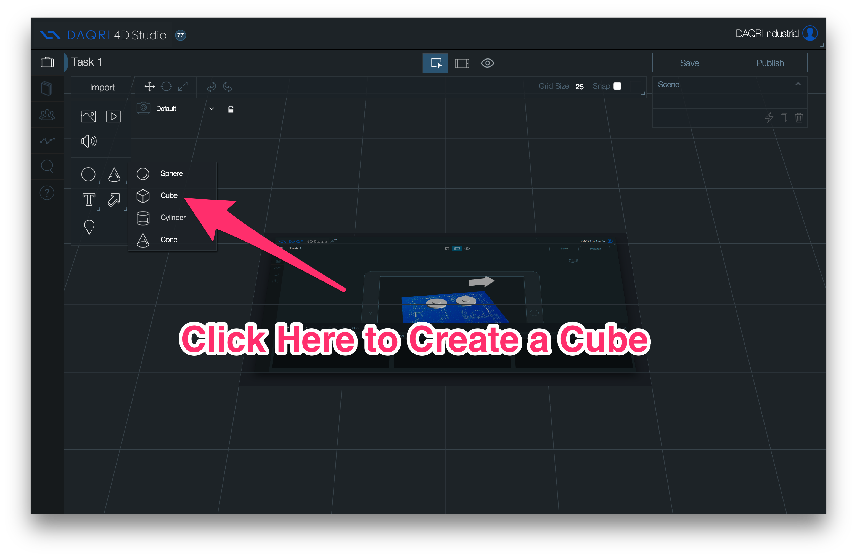Image resolution: width=857 pixels, height=558 pixels.
Task: Toggle the Snap checkbox
Action: click(617, 86)
